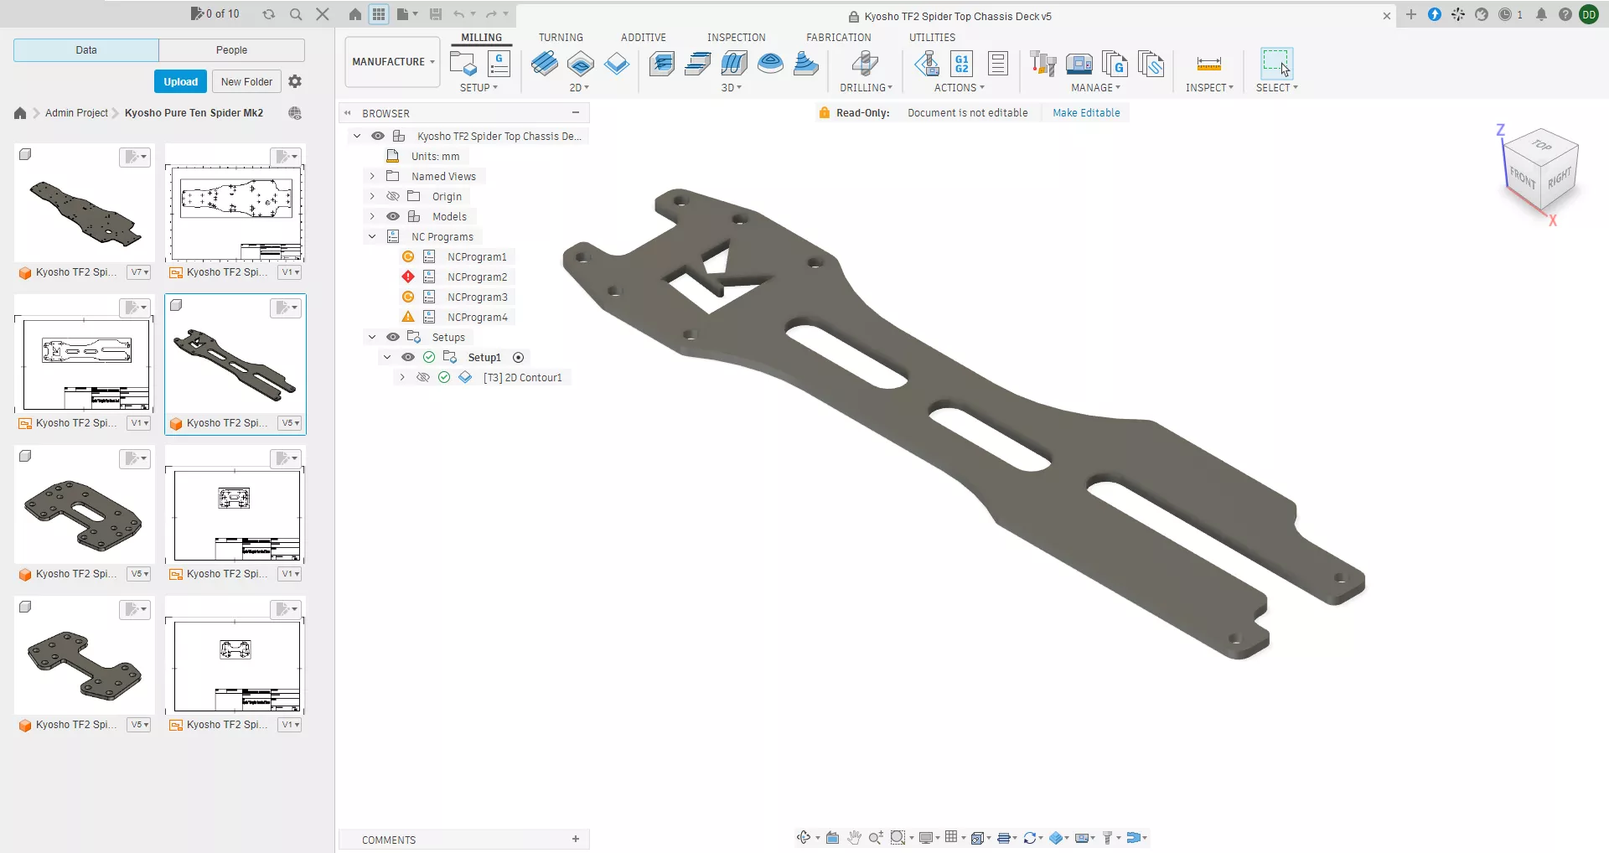Hide the Setups folder with eye icon
The width and height of the screenshot is (1609, 853).
(392, 337)
